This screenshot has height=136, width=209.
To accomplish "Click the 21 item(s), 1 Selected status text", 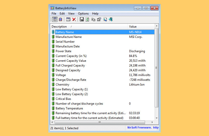I will (64, 128).
